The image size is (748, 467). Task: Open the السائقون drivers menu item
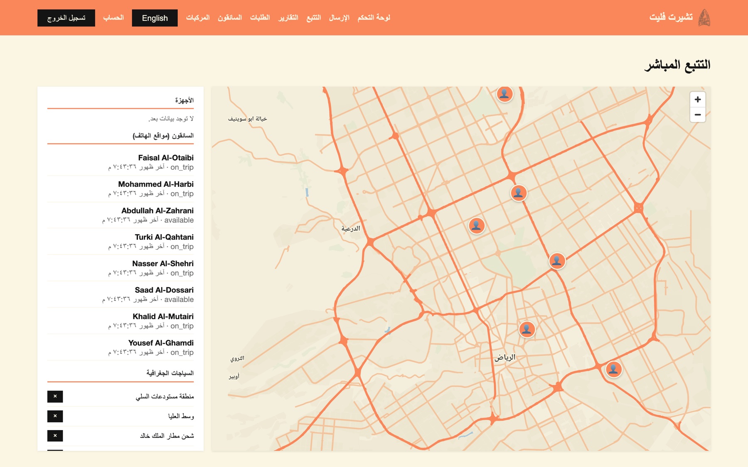tap(230, 17)
